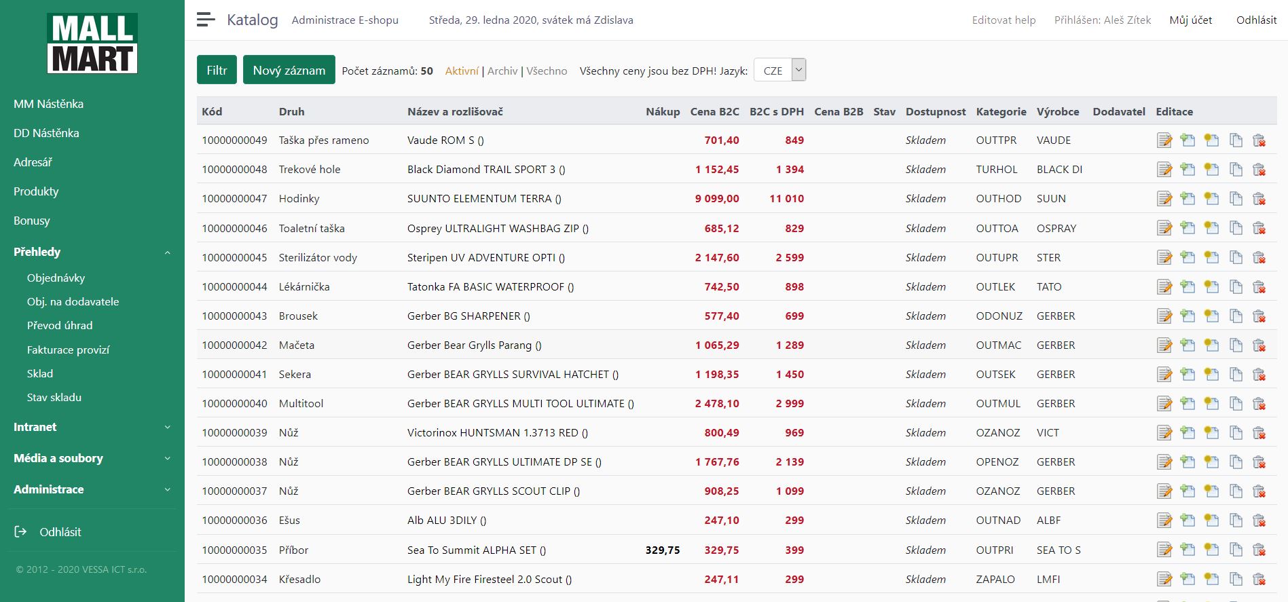Click the MALL MART logo
This screenshot has height=602, width=1288.
point(92,43)
